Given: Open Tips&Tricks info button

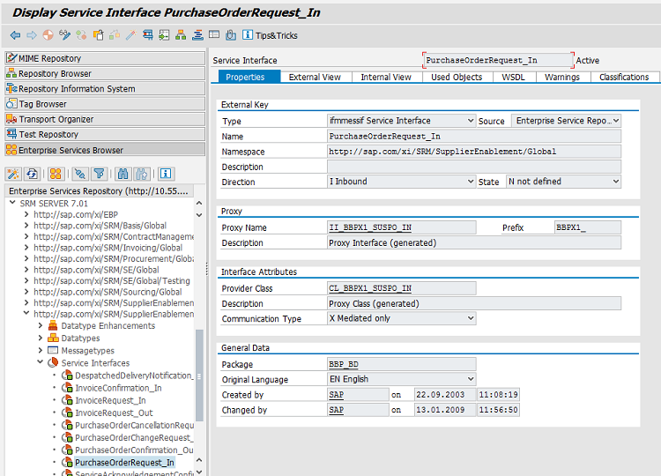Looking at the screenshot, I should click(x=271, y=35).
